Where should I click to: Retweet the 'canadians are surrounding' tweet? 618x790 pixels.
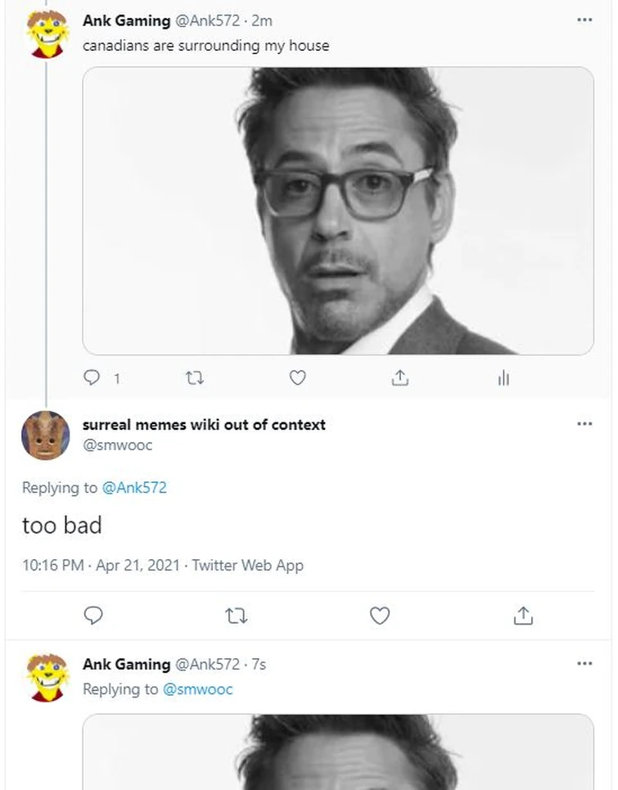pos(195,377)
